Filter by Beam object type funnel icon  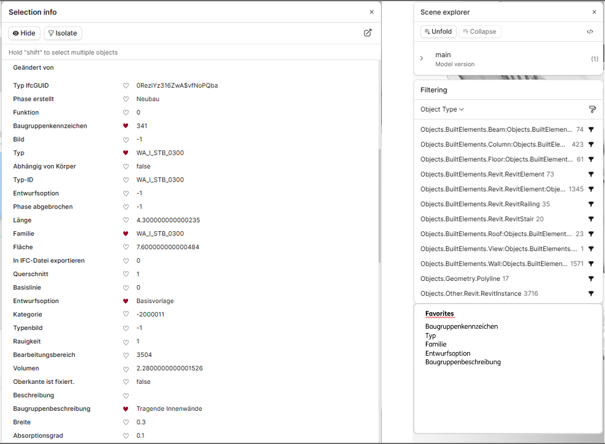(591, 130)
